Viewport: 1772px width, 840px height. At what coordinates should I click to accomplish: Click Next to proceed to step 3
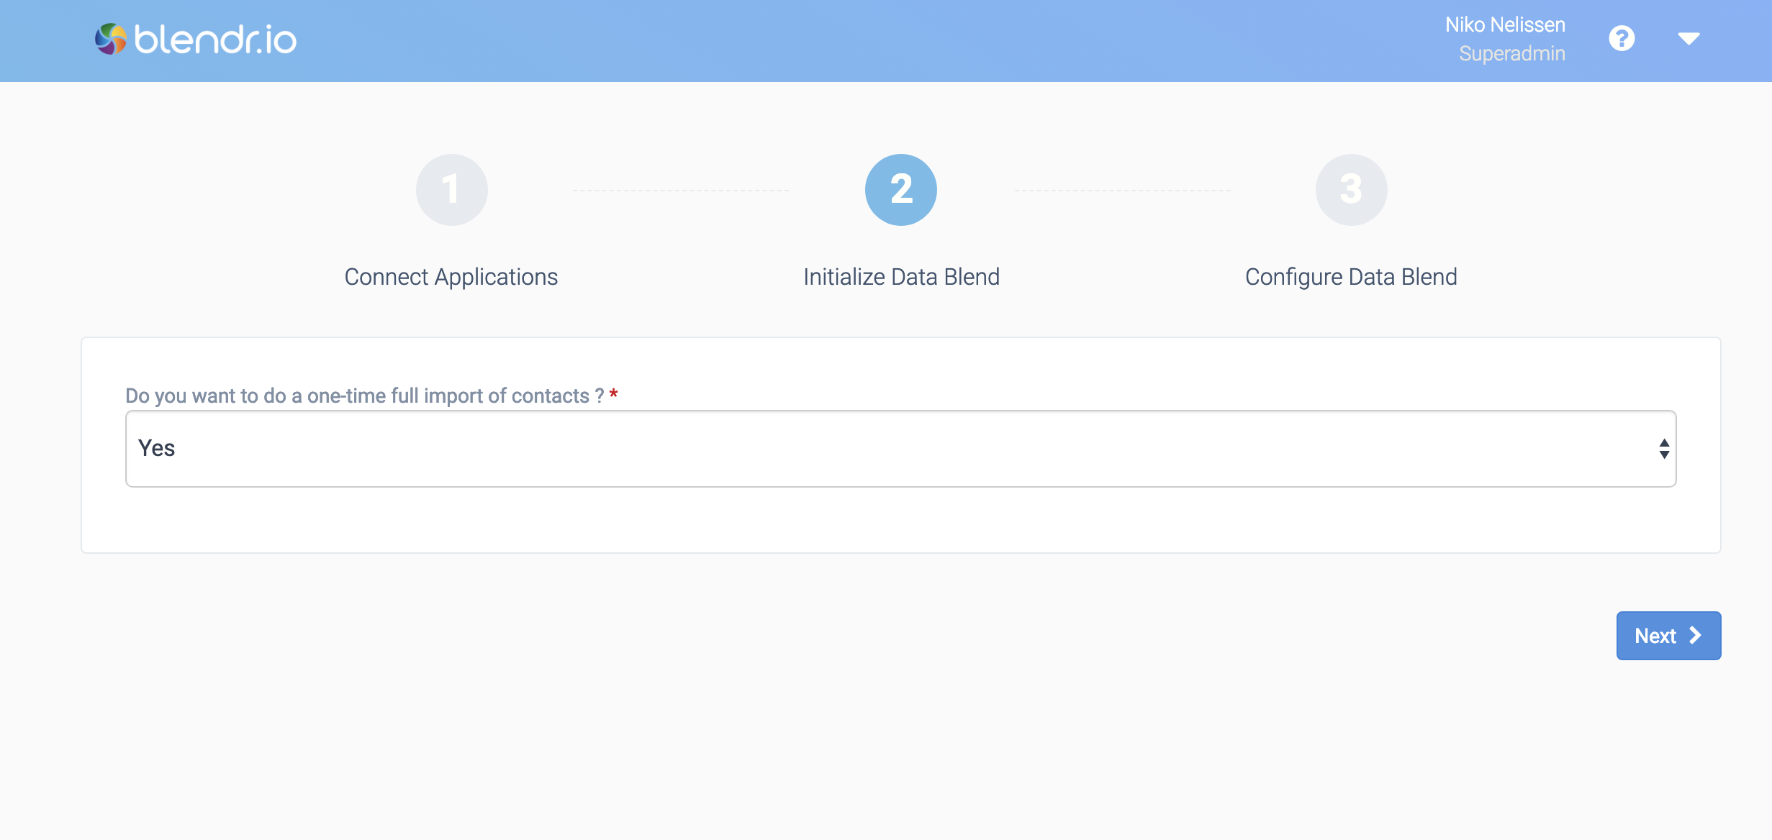(x=1669, y=634)
